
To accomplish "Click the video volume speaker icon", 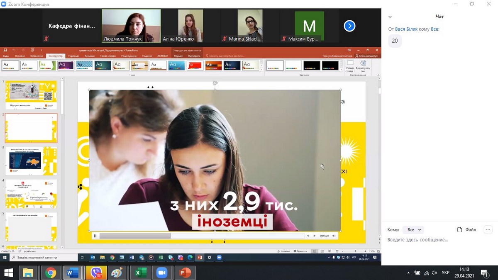I will click(334, 236).
